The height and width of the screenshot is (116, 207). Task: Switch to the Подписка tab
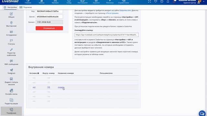(x=26, y=7)
